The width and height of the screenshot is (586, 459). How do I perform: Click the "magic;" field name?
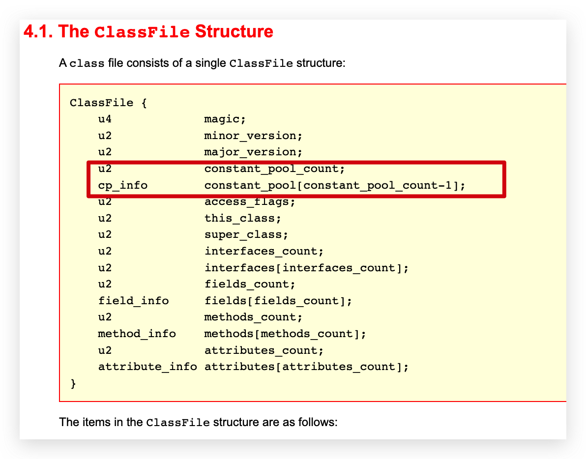(225, 119)
